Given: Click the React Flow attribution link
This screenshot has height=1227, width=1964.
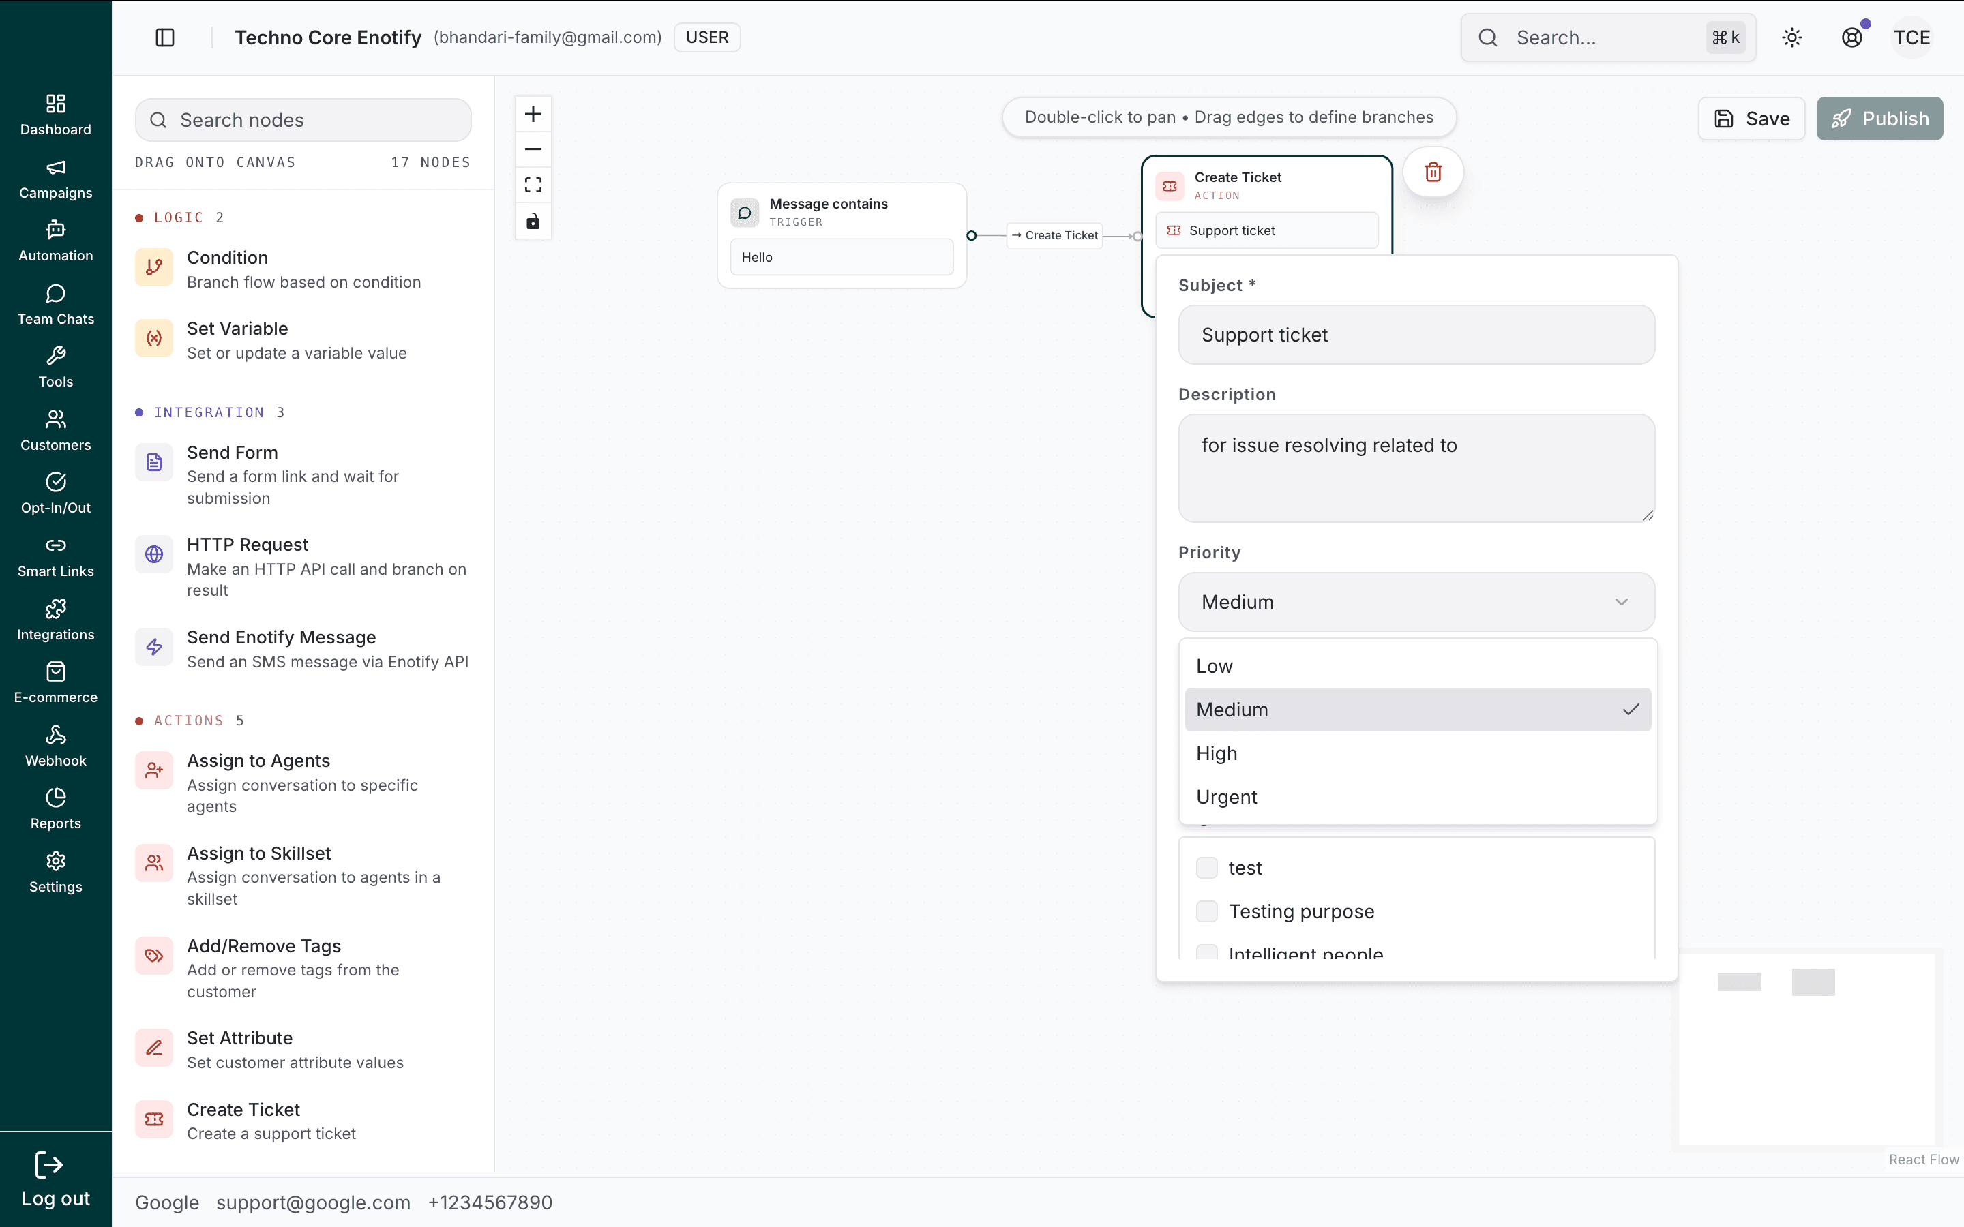Looking at the screenshot, I should 1923,1160.
